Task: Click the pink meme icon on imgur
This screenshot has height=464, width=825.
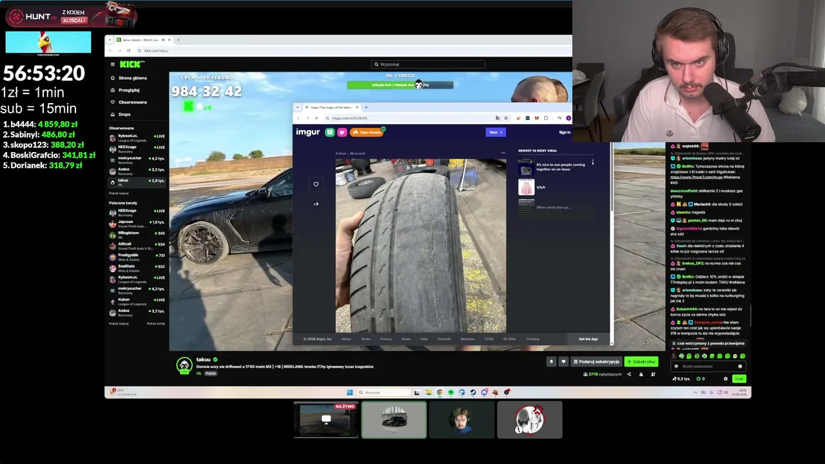Action: [342, 132]
